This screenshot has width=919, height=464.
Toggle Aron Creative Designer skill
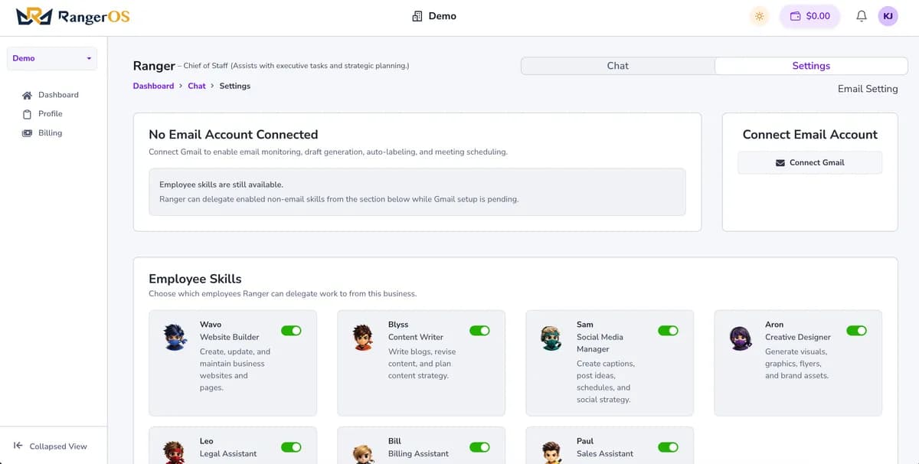[x=856, y=331]
